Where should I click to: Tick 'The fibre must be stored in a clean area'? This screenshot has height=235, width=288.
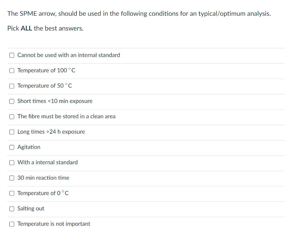[x=12, y=117]
